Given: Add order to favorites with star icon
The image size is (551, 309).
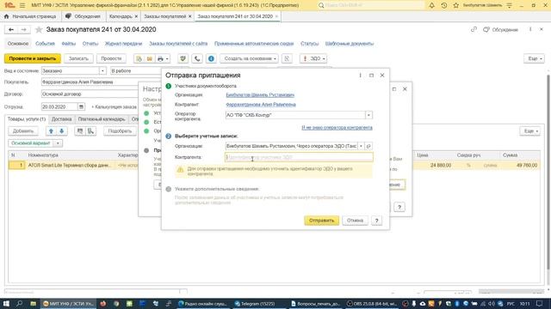Looking at the screenshot, I should tap(39, 30).
